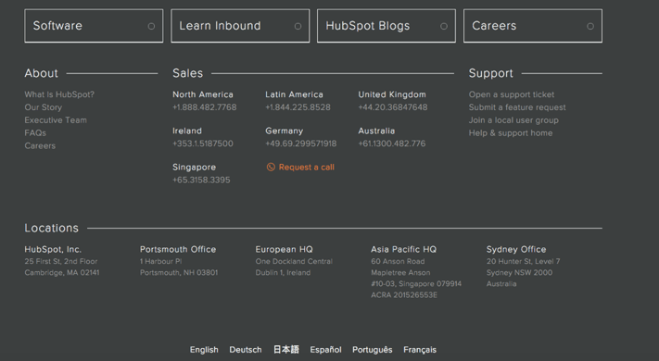Image resolution: width=659 pixels, height=361 pixels.
Task: Click address line 25 First St, 2nd Floor
Action: [61, 261]
